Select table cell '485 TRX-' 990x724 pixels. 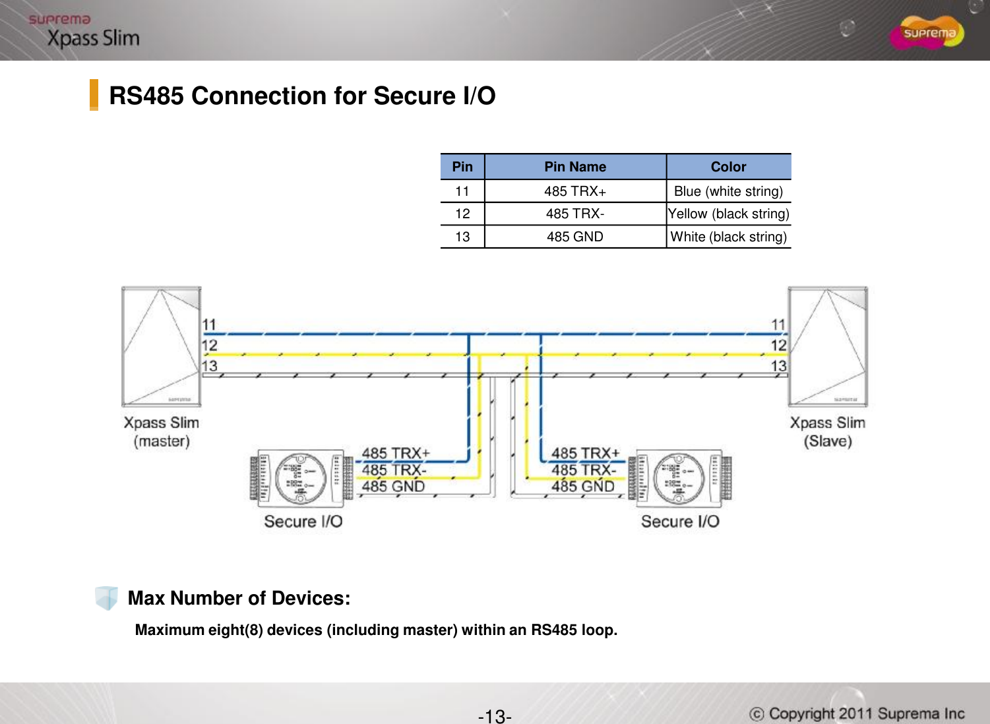click(x=575, y=214)
